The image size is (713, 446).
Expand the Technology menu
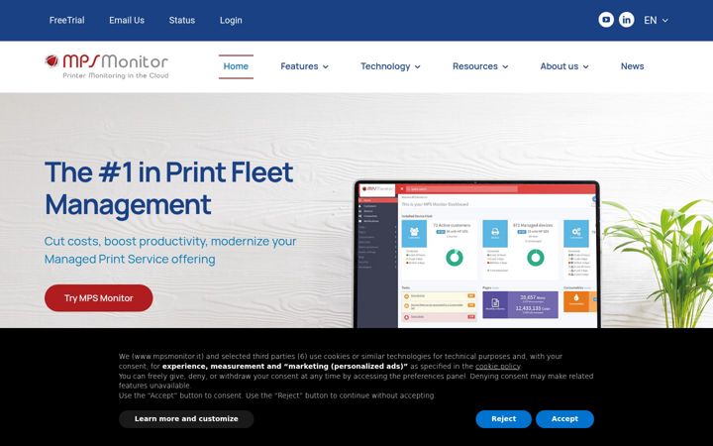click(x=390, y=66)
